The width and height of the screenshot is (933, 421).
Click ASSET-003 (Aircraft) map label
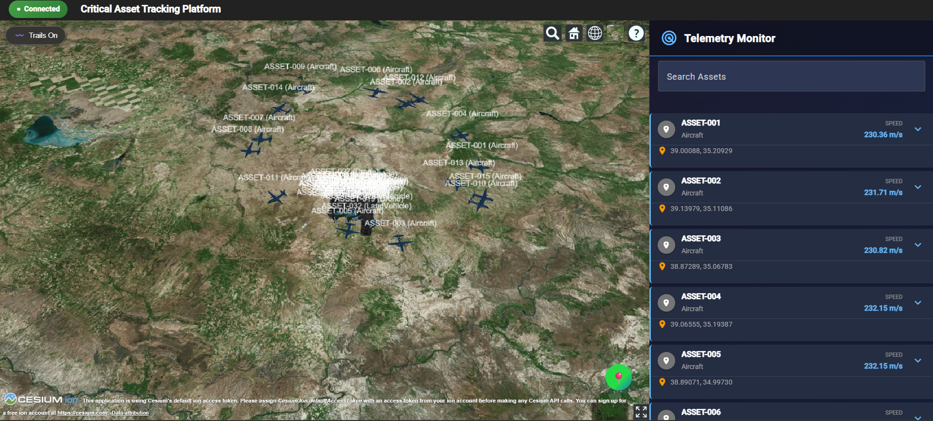[x=400, y=223]
